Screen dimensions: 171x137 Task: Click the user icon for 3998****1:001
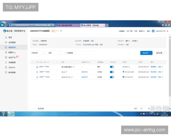pos(37,72)
